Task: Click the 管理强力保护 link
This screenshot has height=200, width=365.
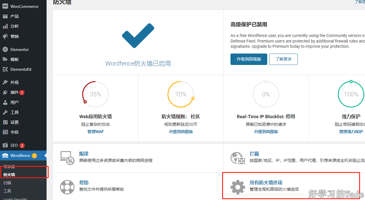Action: 351,132
